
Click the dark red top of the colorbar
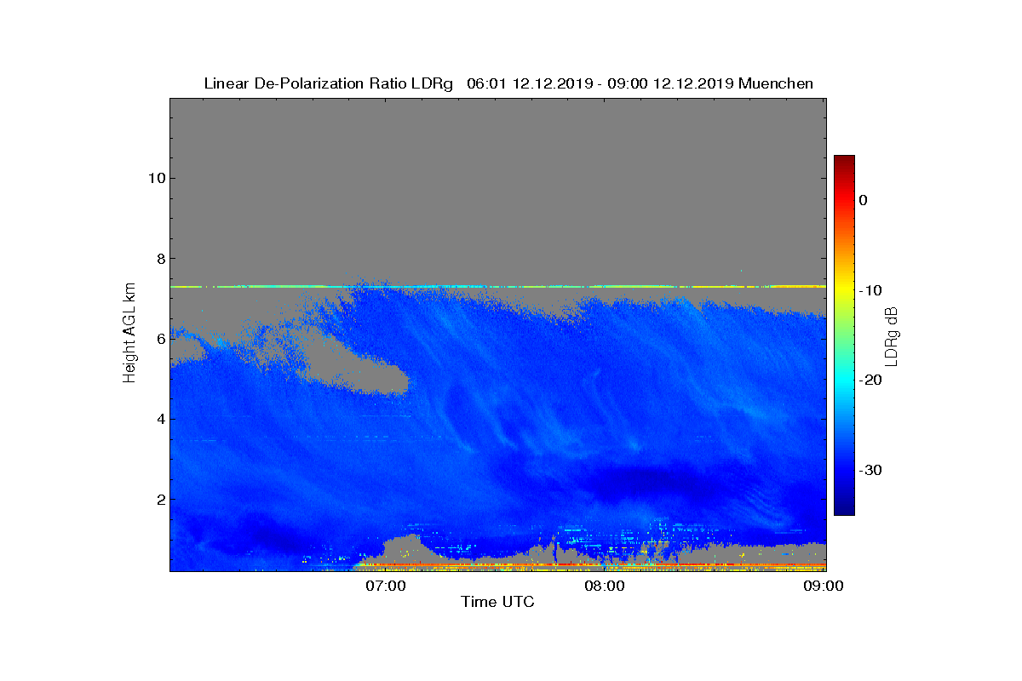point(844,162)
